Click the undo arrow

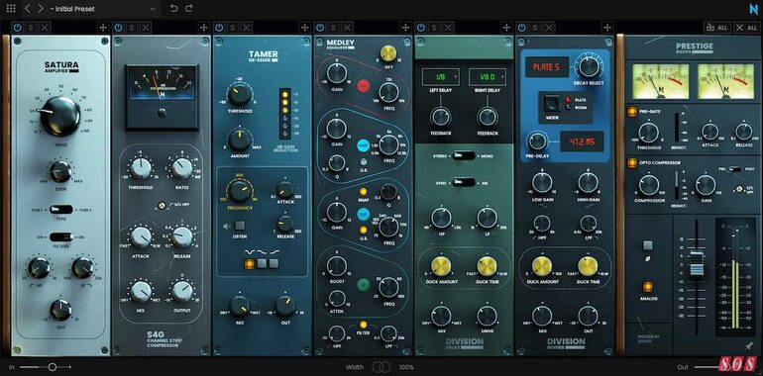point(173,8)
